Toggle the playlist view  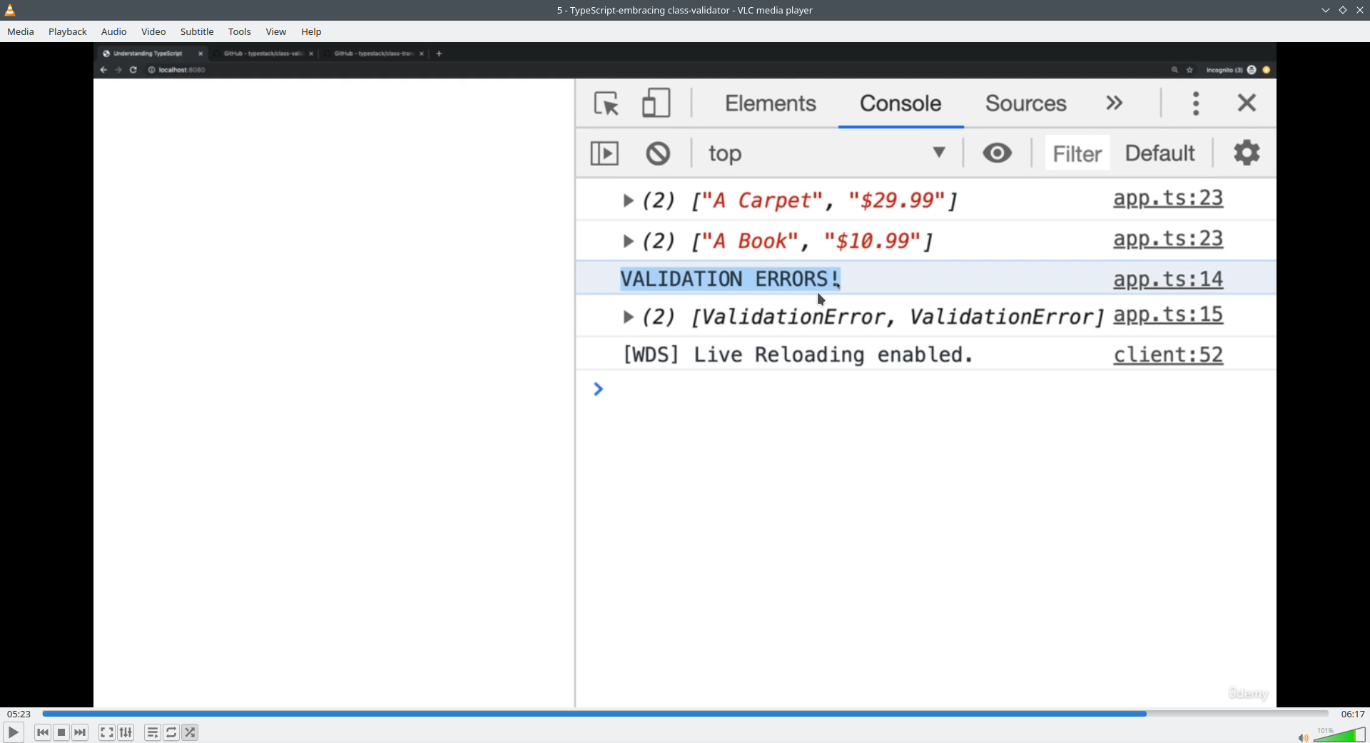tap(153, 732)
